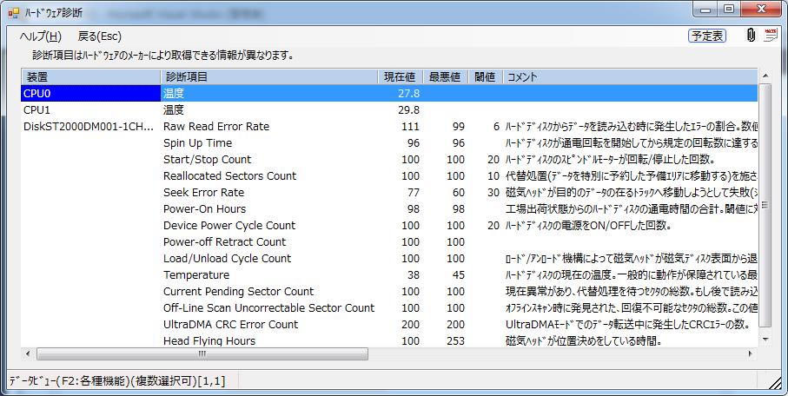Select the Seek Error Rate row

pyautogui.click(x=203, y=193)
